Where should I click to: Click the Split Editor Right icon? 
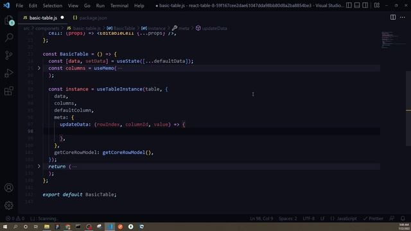(393, 17)
